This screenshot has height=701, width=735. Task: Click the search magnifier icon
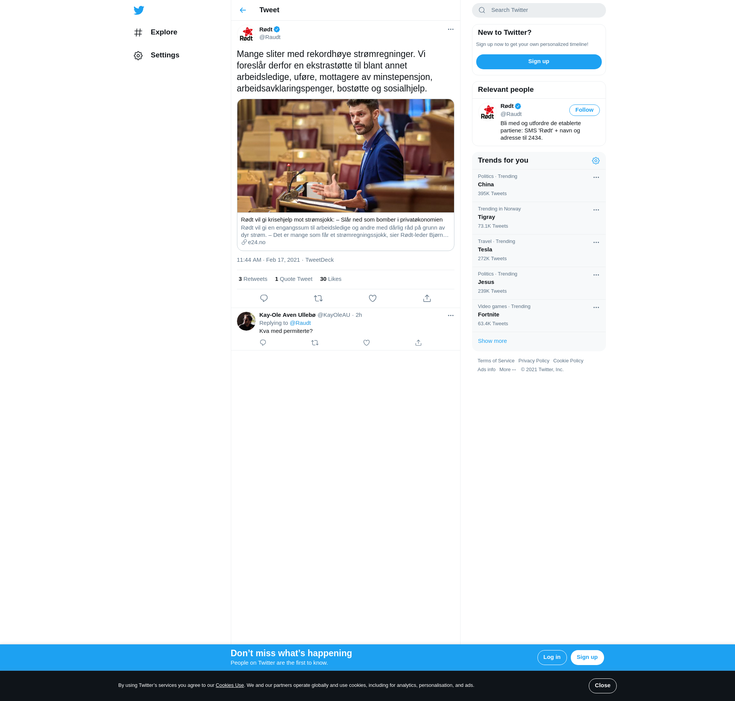click(x=482, y=10)
